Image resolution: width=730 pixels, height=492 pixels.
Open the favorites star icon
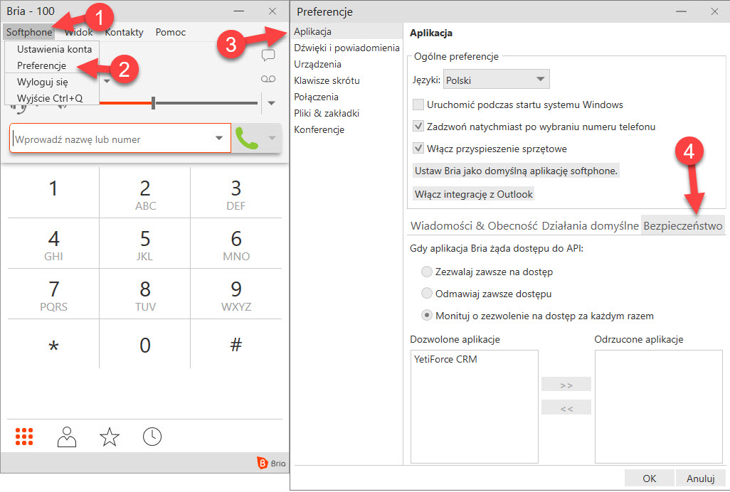[110, 437]
